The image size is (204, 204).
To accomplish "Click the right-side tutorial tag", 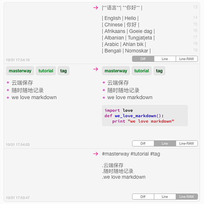I will tap(141, 71).
